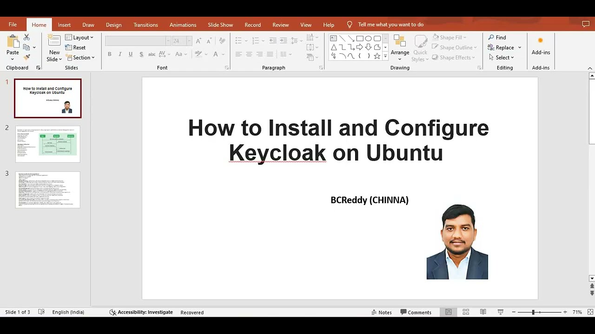Open the Comments pane icon at top right
Screen dimensions: 595x334
coord(586,24)
